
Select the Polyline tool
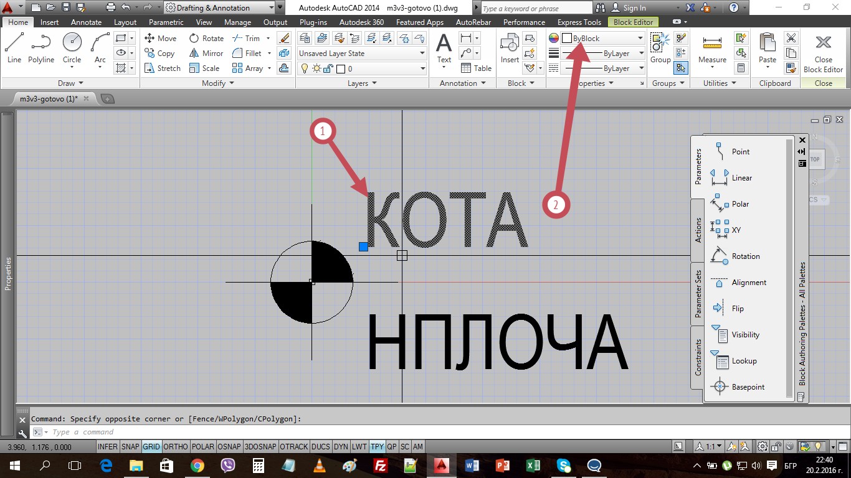tap(41, 48)
